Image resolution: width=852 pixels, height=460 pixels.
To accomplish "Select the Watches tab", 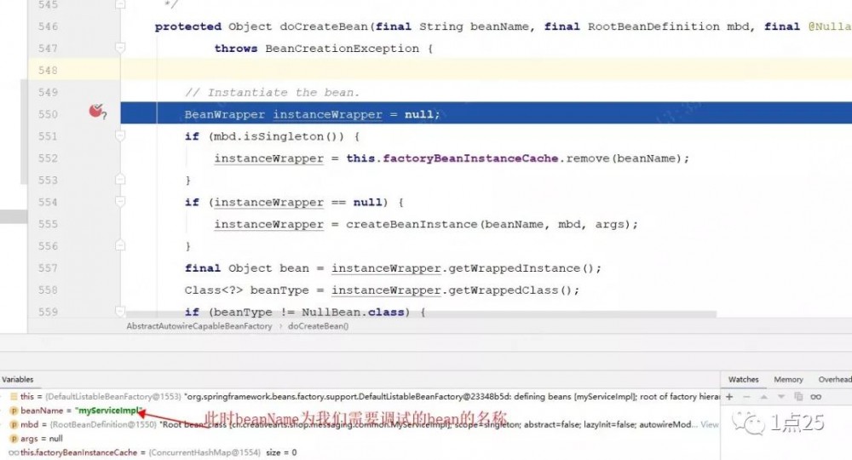I will click(743, 380).
